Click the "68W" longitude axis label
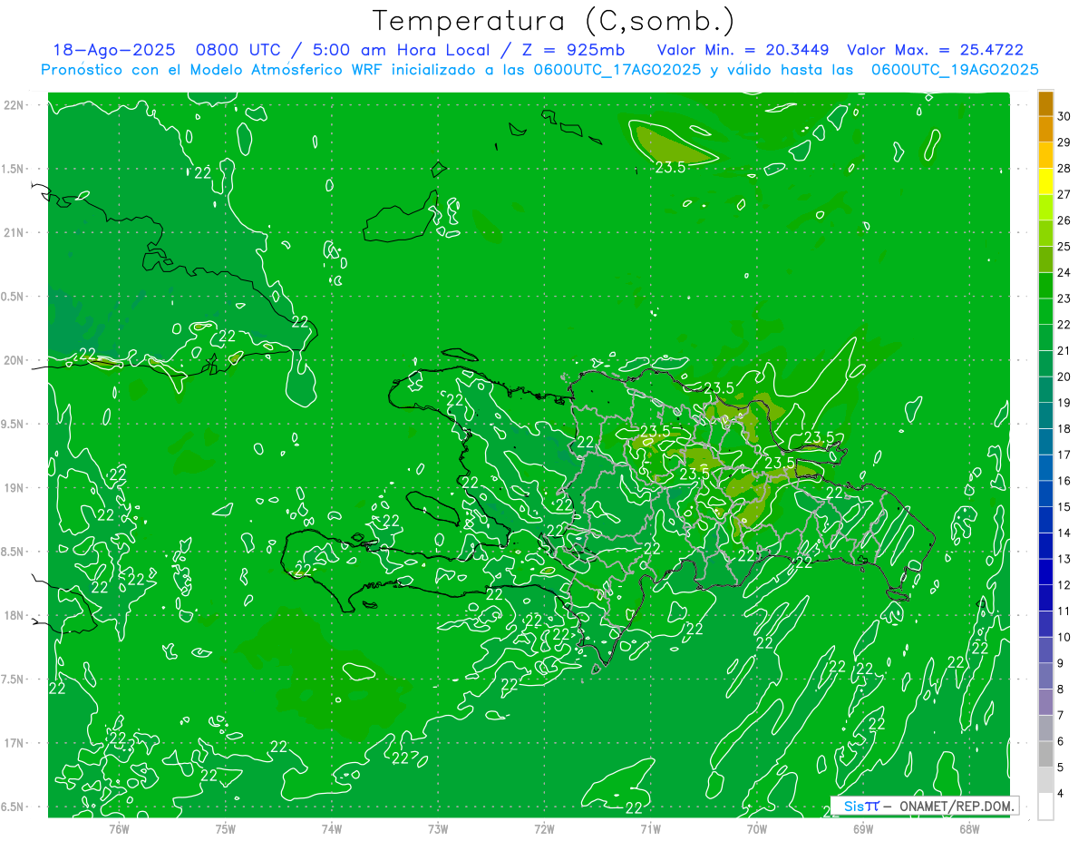 (969, 828)
